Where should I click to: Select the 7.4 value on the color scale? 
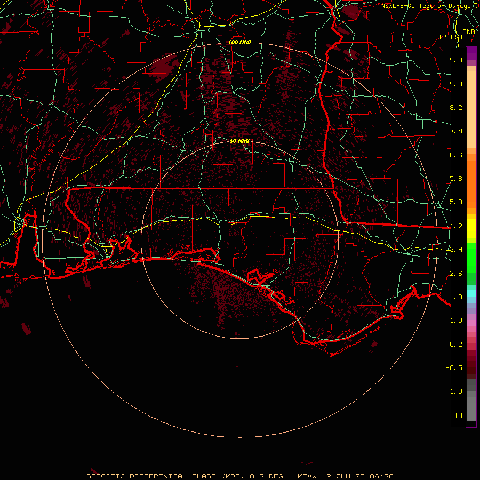pos(456,131)
